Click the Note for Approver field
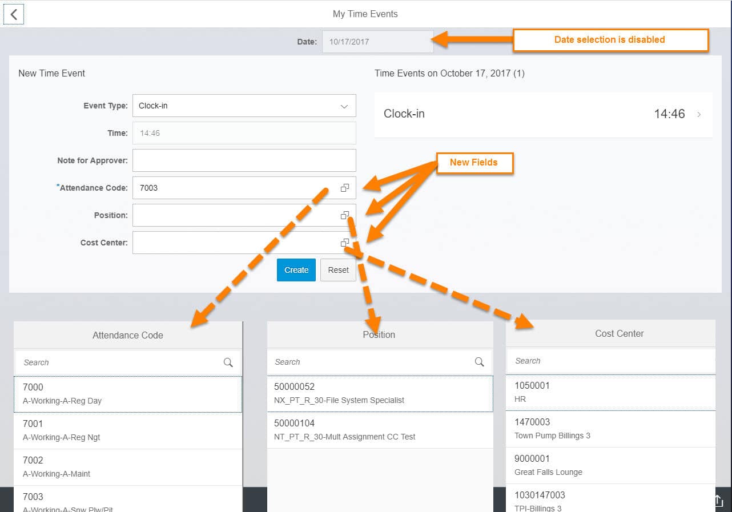This screenshot has height=512, width=732. coord(244,160)
